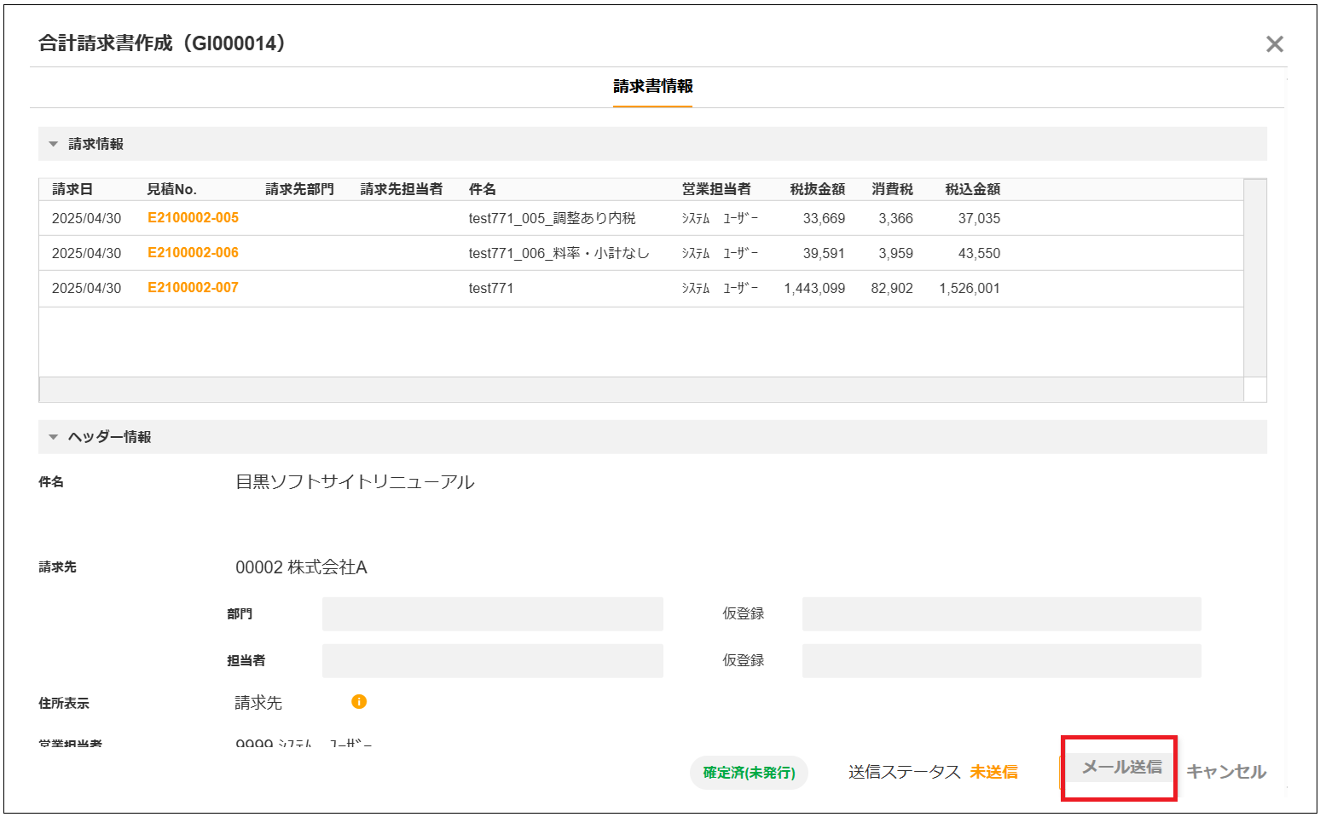Open estimate link E2100002-005
This screenshot has width=1320, height=817.
click(x=193, y=217)
